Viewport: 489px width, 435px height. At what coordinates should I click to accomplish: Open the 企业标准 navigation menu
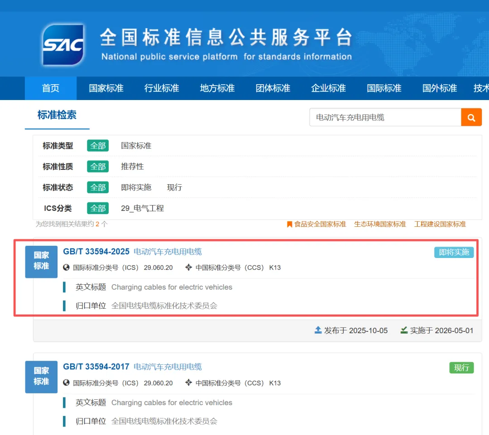[328, 88]
